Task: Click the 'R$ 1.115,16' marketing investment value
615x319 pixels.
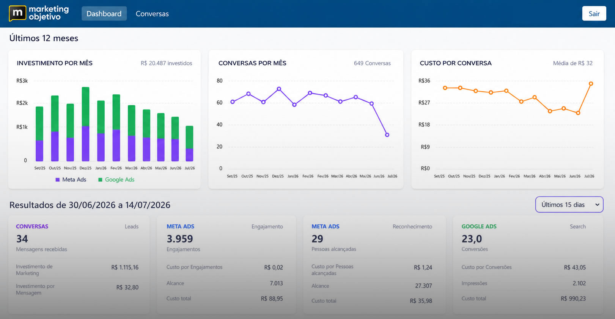Action: click(x=125, y=267)
